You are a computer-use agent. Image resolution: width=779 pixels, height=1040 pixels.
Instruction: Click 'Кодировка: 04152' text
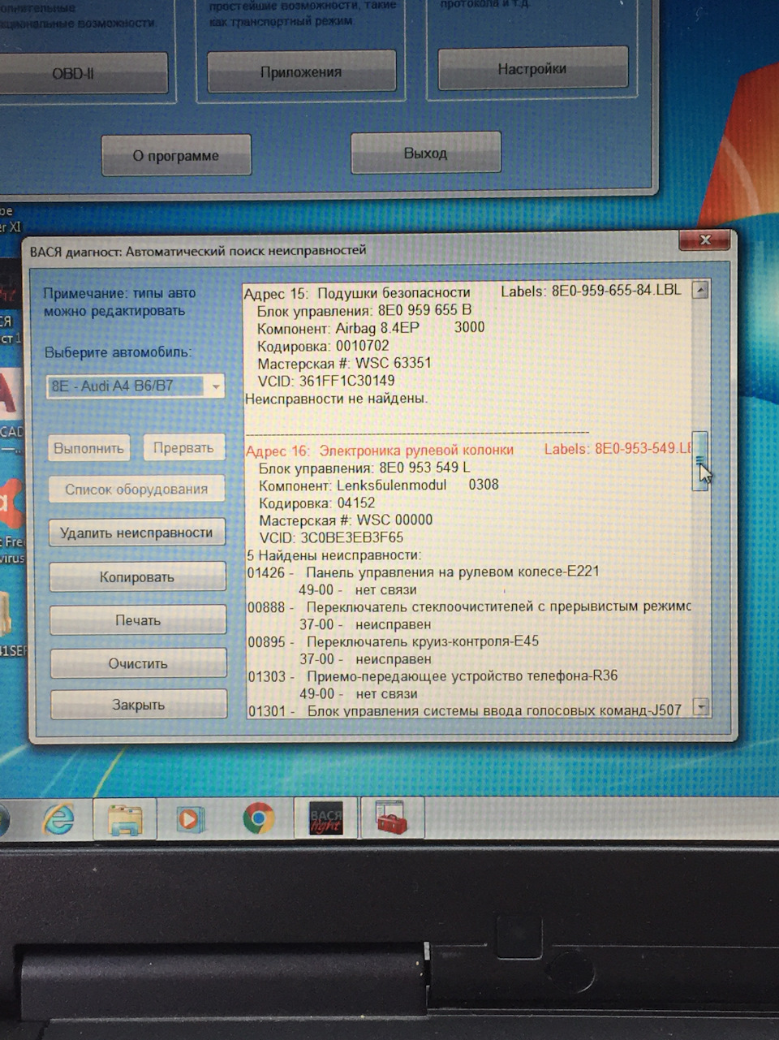317,503
